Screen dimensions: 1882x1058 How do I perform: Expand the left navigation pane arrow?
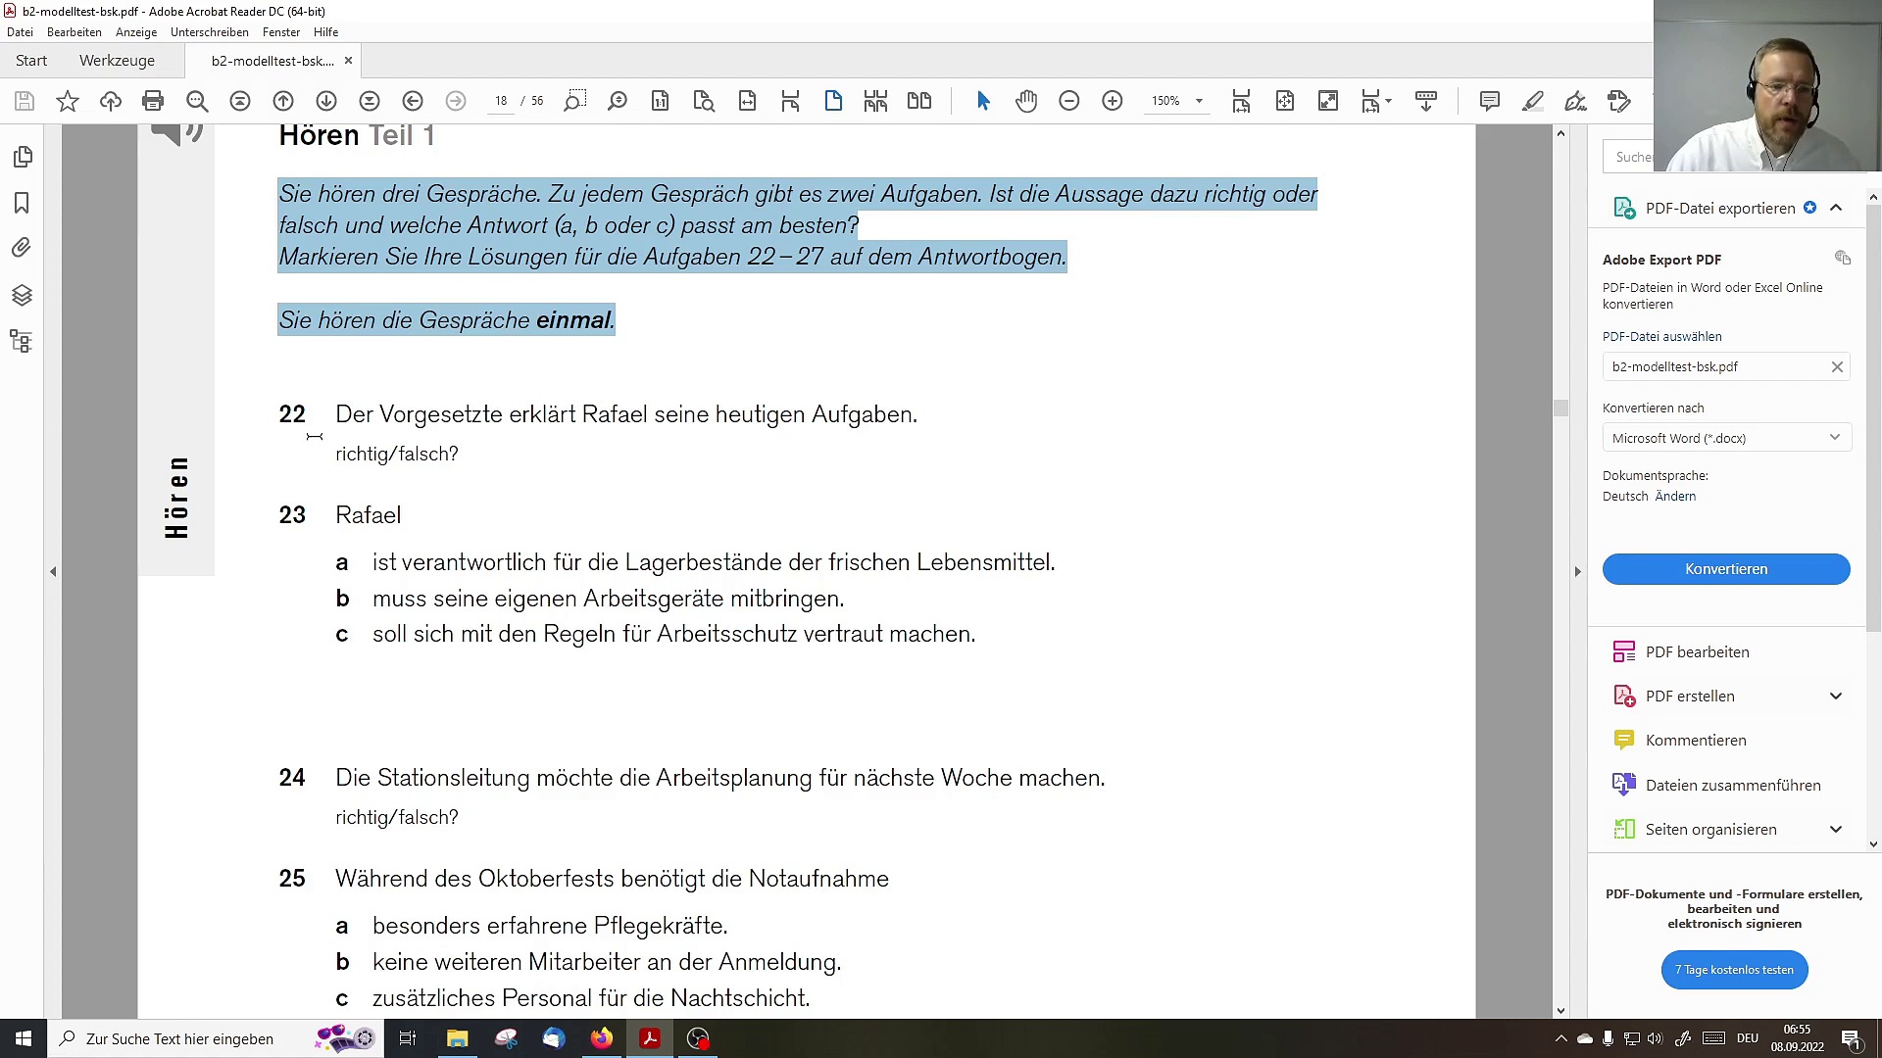coord(53,572)
